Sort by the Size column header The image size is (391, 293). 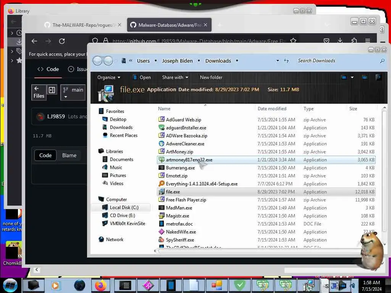(x=353, y=109)
